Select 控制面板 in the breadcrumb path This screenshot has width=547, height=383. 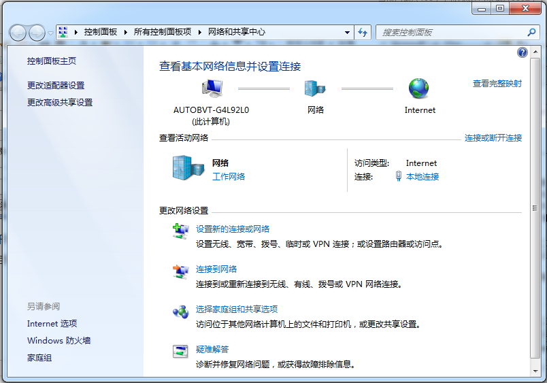[100, 32]
